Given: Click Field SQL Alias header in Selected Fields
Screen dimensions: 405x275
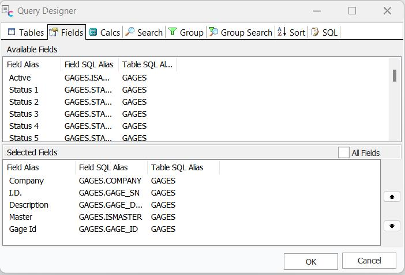Looking at the screenshot, I should 103,167.
